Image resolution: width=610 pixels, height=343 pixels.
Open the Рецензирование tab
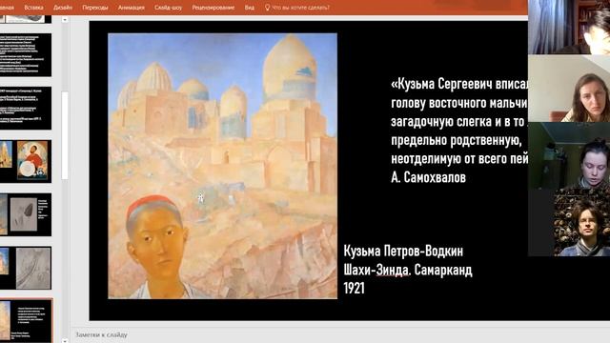click(213, 8)
